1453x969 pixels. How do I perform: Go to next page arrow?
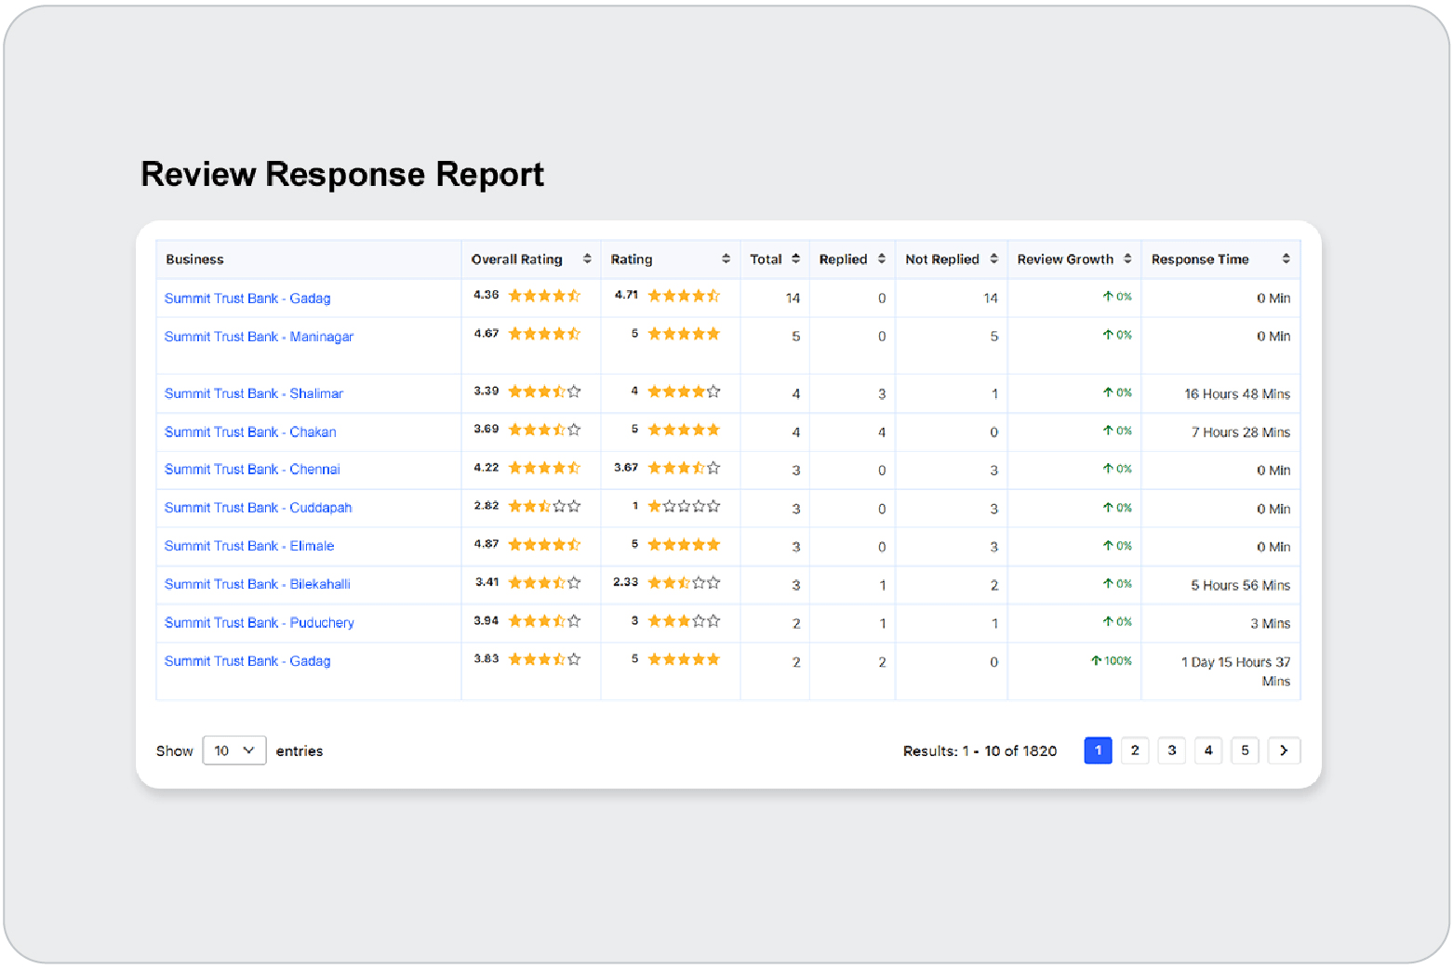1283,750
